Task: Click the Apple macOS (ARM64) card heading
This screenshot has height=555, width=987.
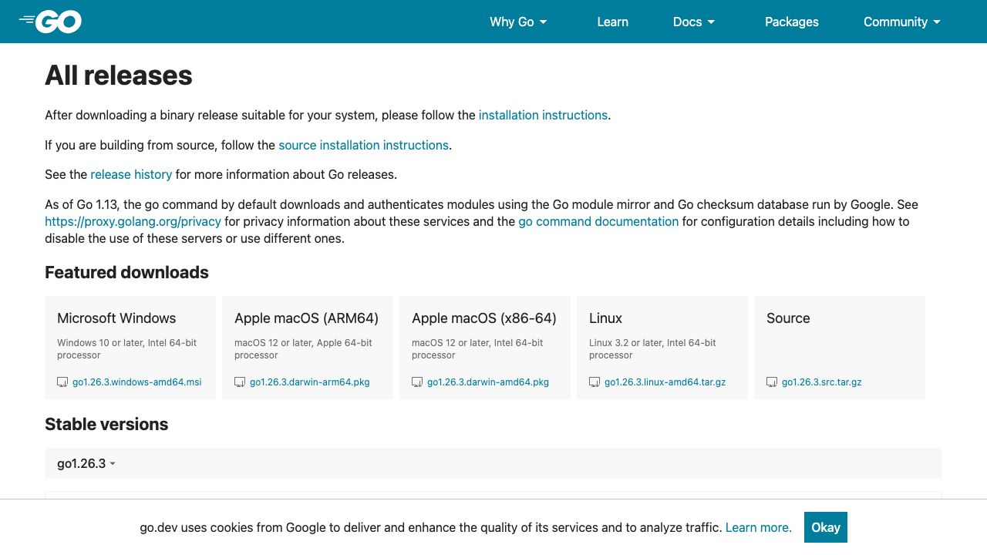Action: pyautogui.click(x=307, y=318)
